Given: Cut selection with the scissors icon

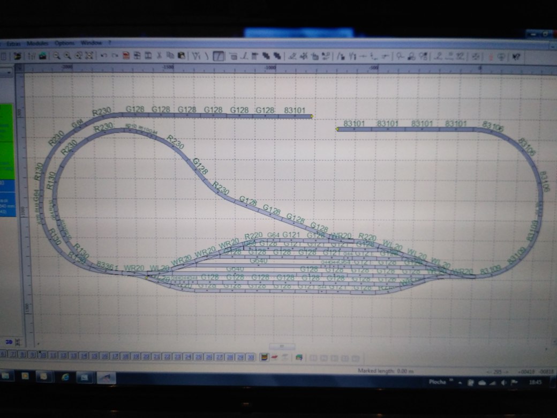Looking at the screenshot, I should pyautogui.click(x=159, y=55).
